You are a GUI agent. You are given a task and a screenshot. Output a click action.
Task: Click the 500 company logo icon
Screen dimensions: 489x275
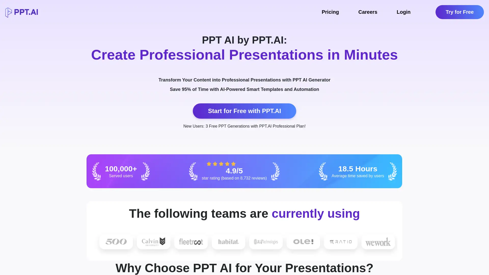pos(116,241)
